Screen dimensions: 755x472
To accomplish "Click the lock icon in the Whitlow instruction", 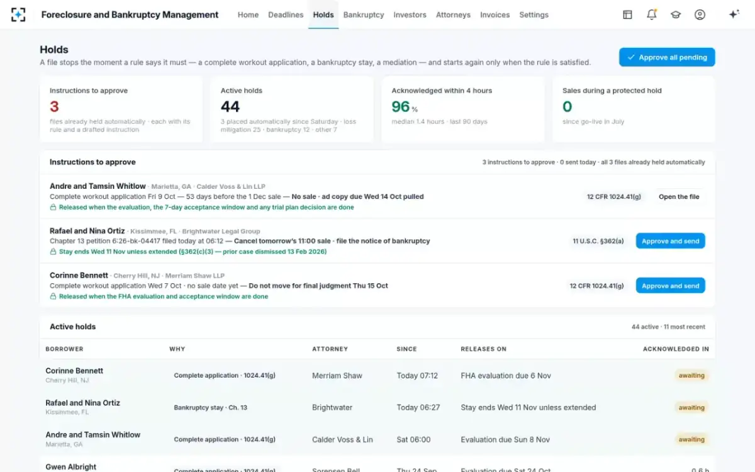I will (x=53, y=207).
